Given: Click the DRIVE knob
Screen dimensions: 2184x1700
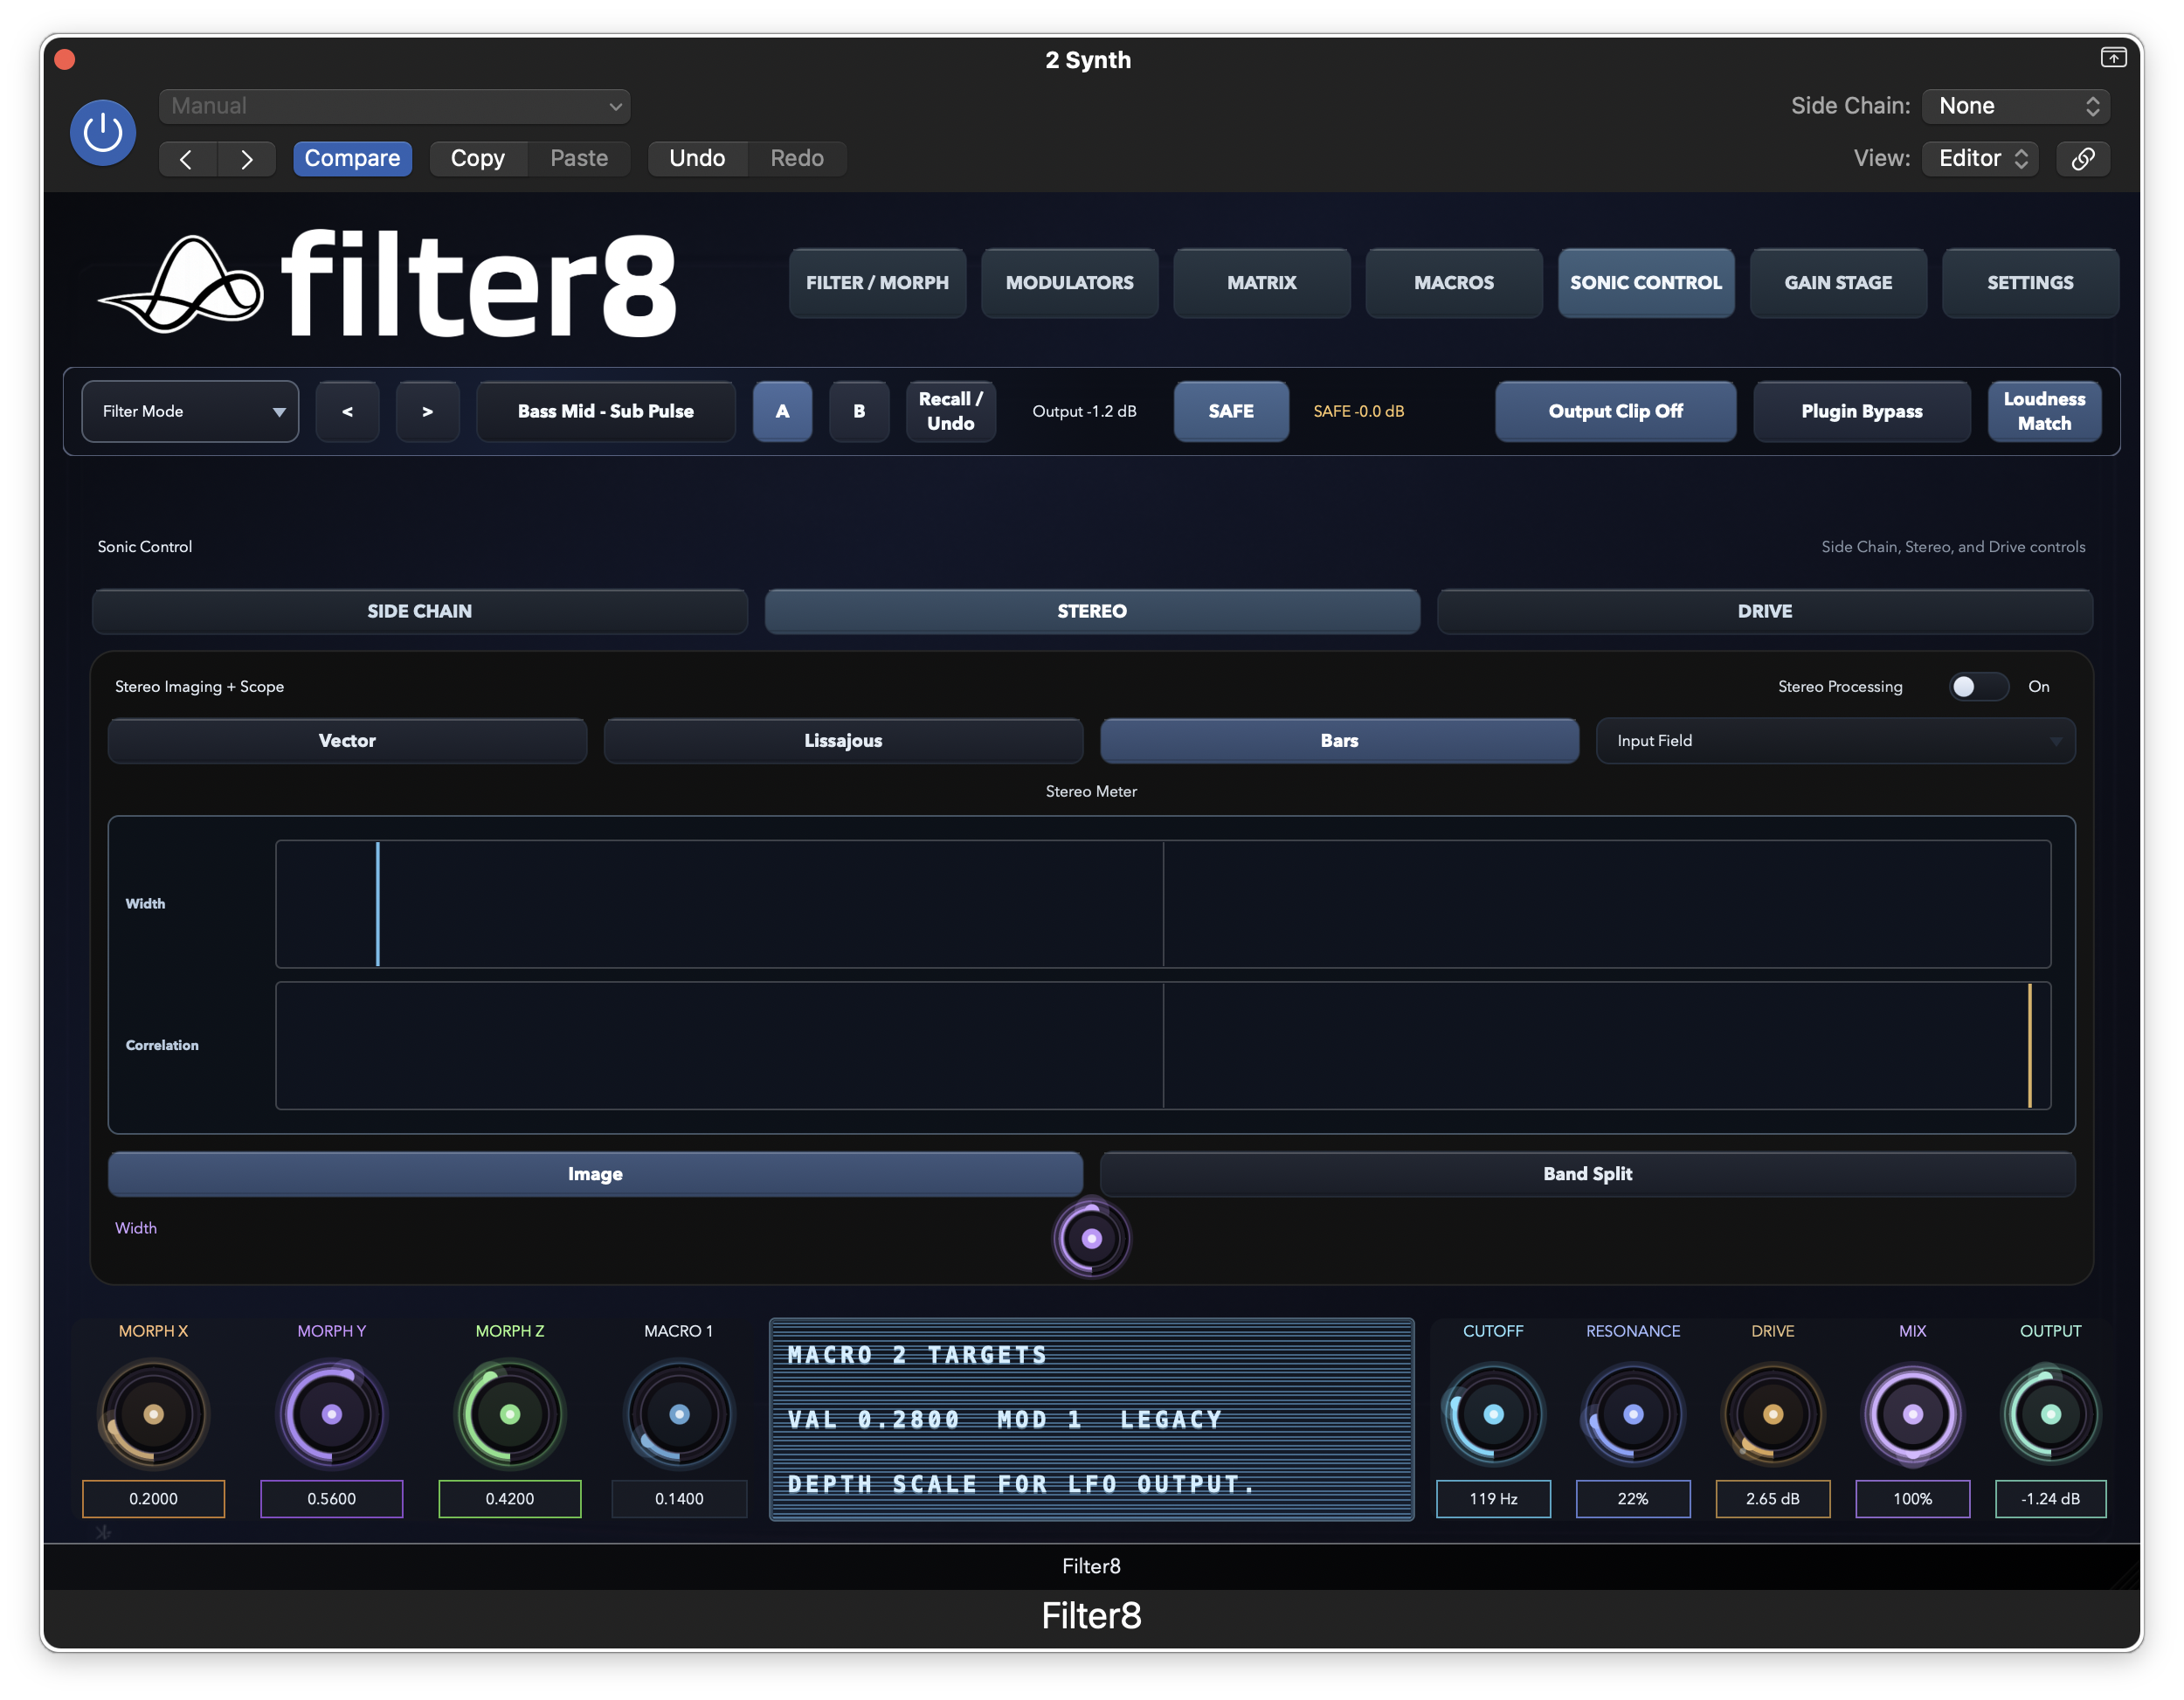Looking at the screenshot, I should (1773, 1414).
